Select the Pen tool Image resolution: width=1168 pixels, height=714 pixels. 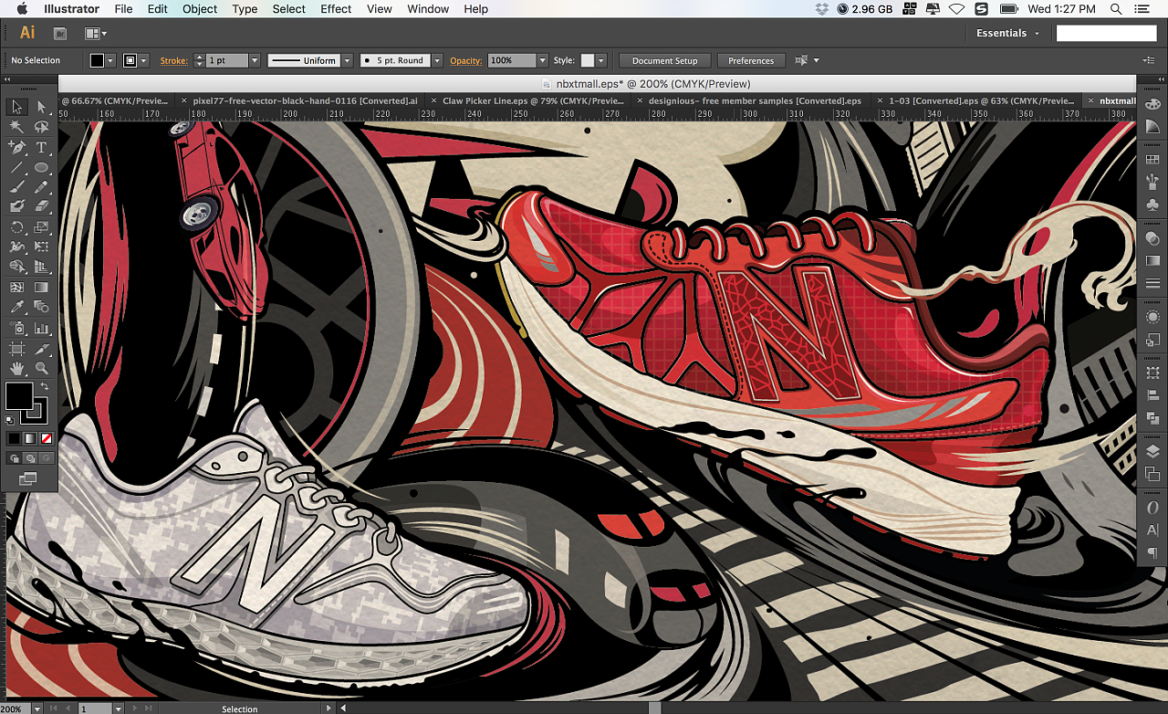tap(16, 147)
